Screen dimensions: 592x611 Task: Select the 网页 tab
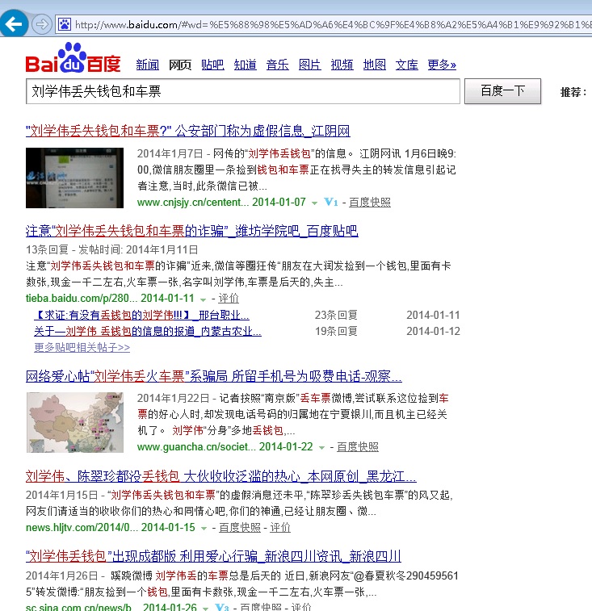pos(180,65)
